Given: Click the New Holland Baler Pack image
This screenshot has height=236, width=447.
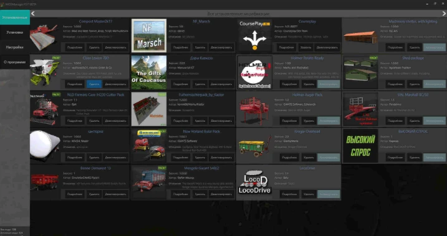Looking at the screenshot, I should [149, 145].
